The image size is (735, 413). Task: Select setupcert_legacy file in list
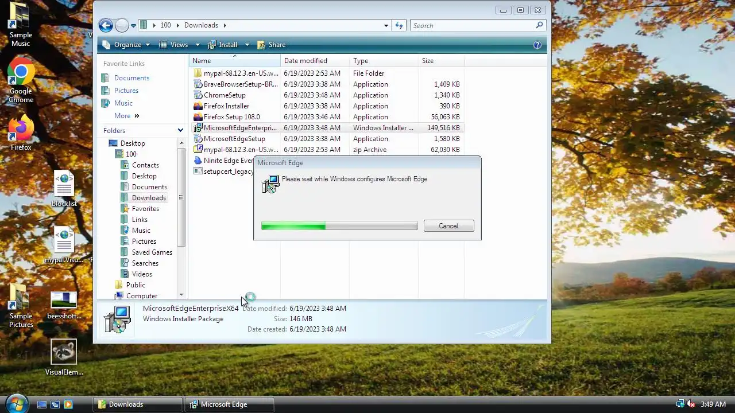(222, 172)
